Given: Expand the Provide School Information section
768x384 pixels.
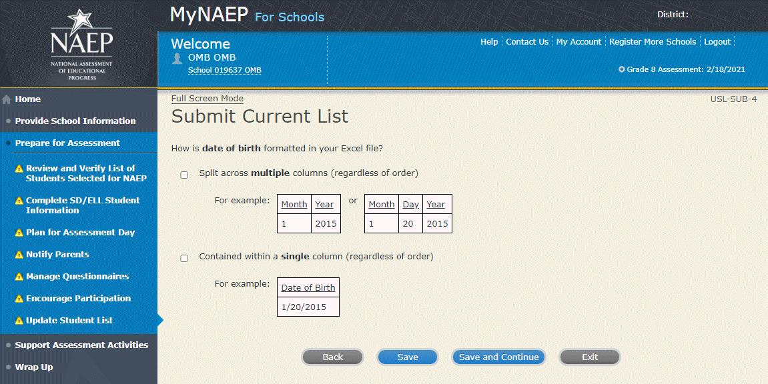Looking at the screenshot, I should [75, 121].
